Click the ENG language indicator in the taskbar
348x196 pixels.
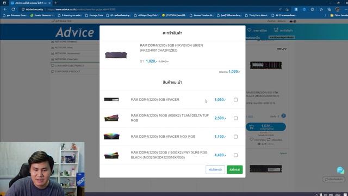tap(331, 194)
